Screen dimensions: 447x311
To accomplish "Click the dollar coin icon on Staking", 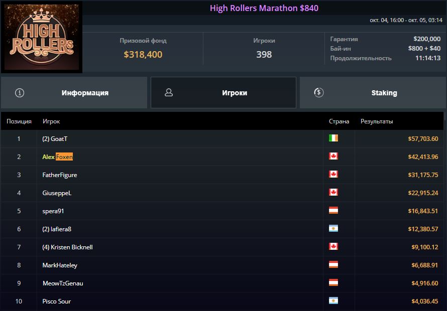I will [x=319, y=93].
